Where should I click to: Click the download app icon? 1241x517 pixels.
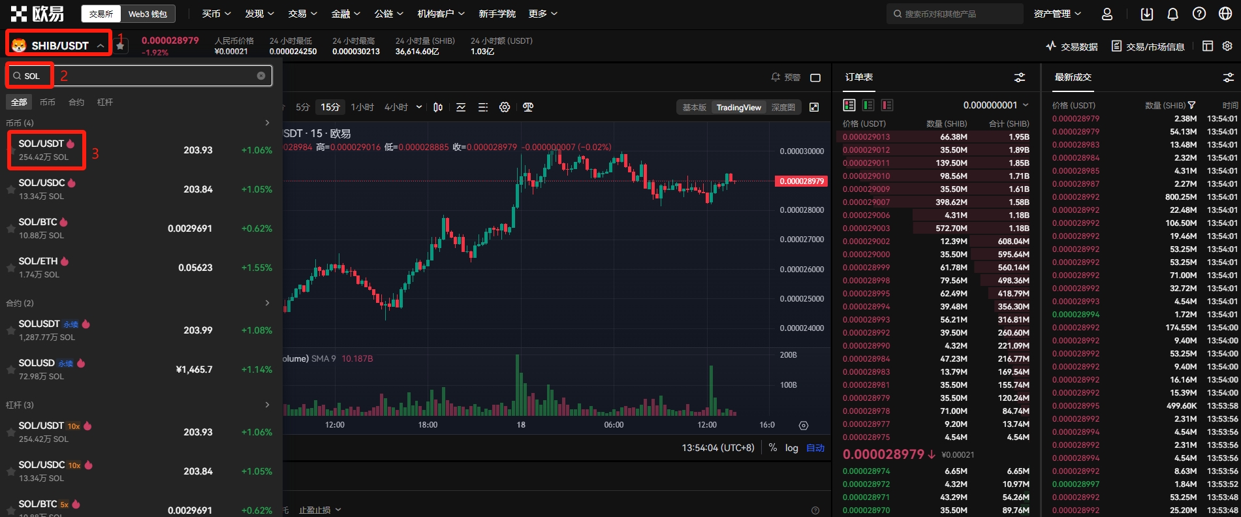tap(1147, 14)
